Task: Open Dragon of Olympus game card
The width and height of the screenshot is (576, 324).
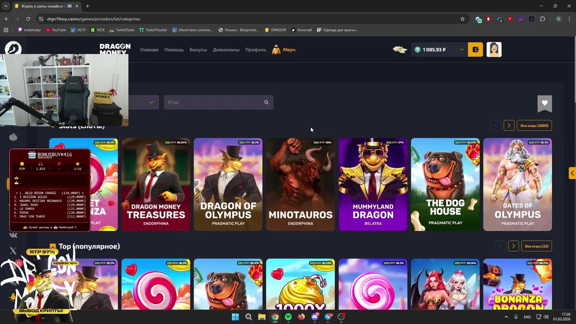Action: tap(228, 184)
